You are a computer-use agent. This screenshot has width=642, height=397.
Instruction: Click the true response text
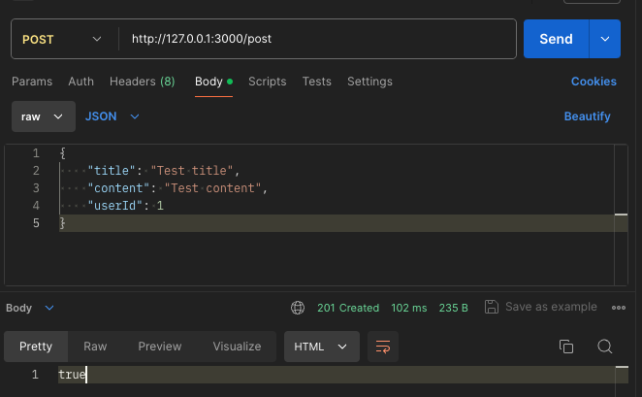click(x=72, y=375)
